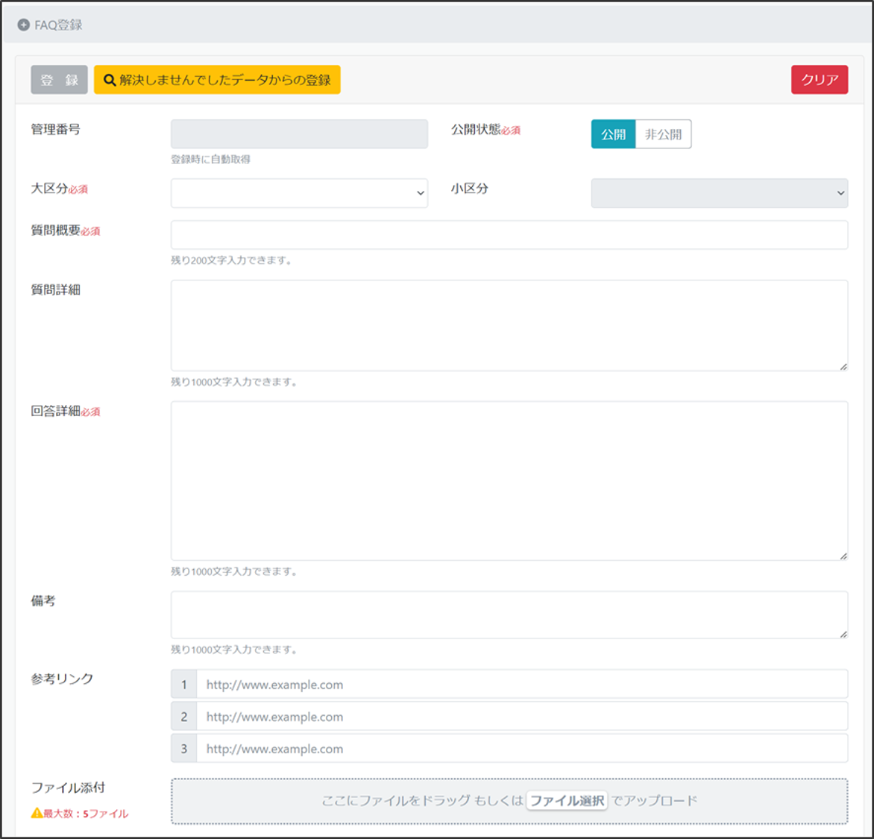
Task: Click the 備考 notes field
Action: pyautogui.click(x=509, y=615)
